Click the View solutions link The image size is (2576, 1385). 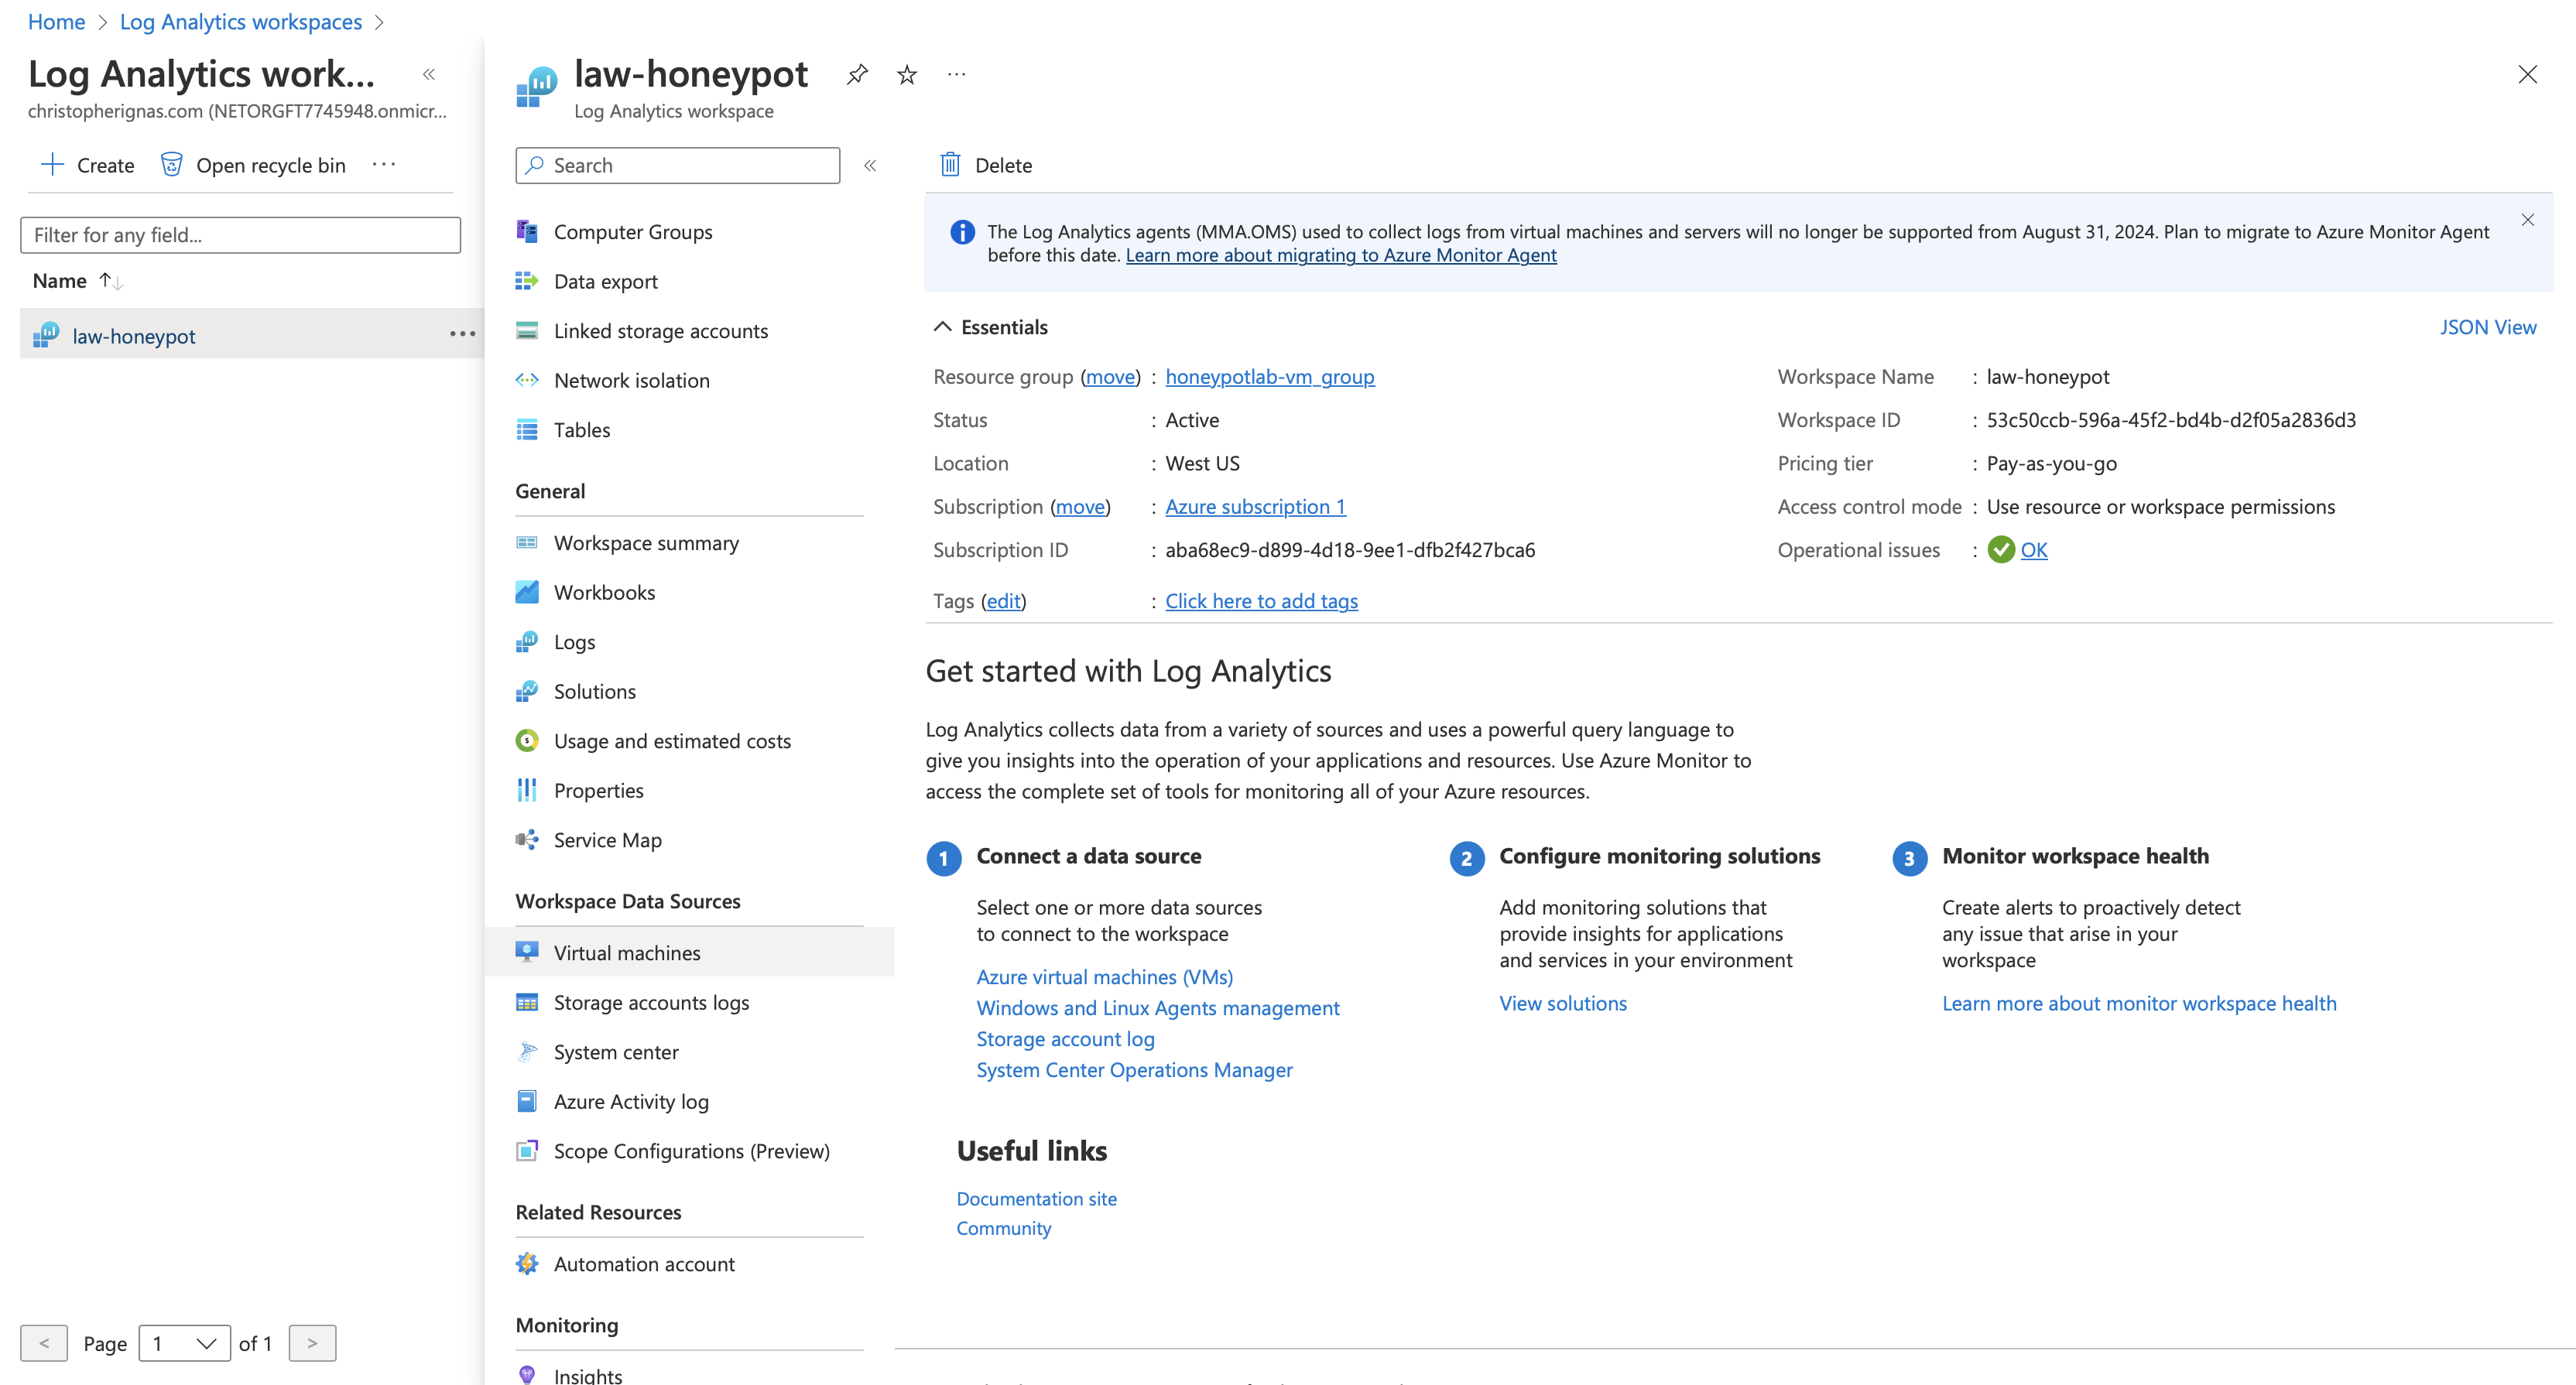1563,1004
